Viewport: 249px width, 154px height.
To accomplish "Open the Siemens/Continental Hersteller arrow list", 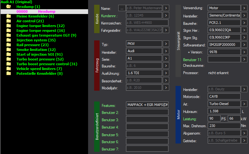I will coord(244,15).
